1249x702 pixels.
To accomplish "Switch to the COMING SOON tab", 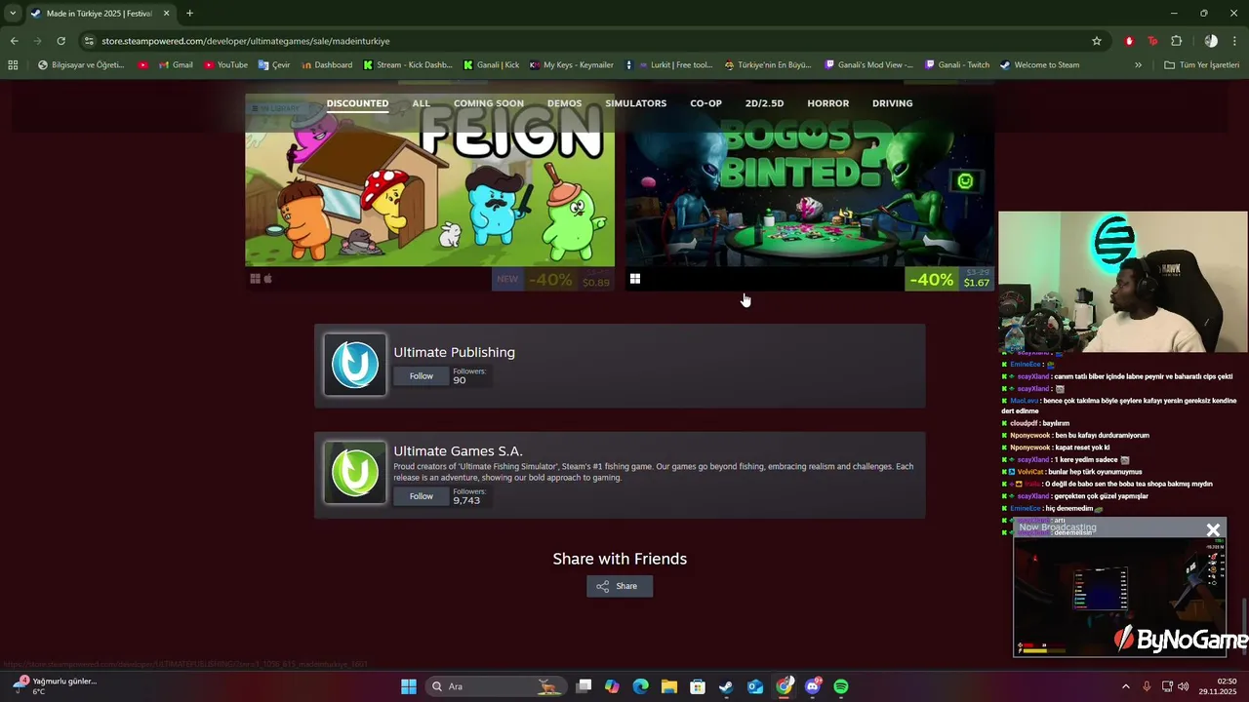I will (x=488, y=103).
